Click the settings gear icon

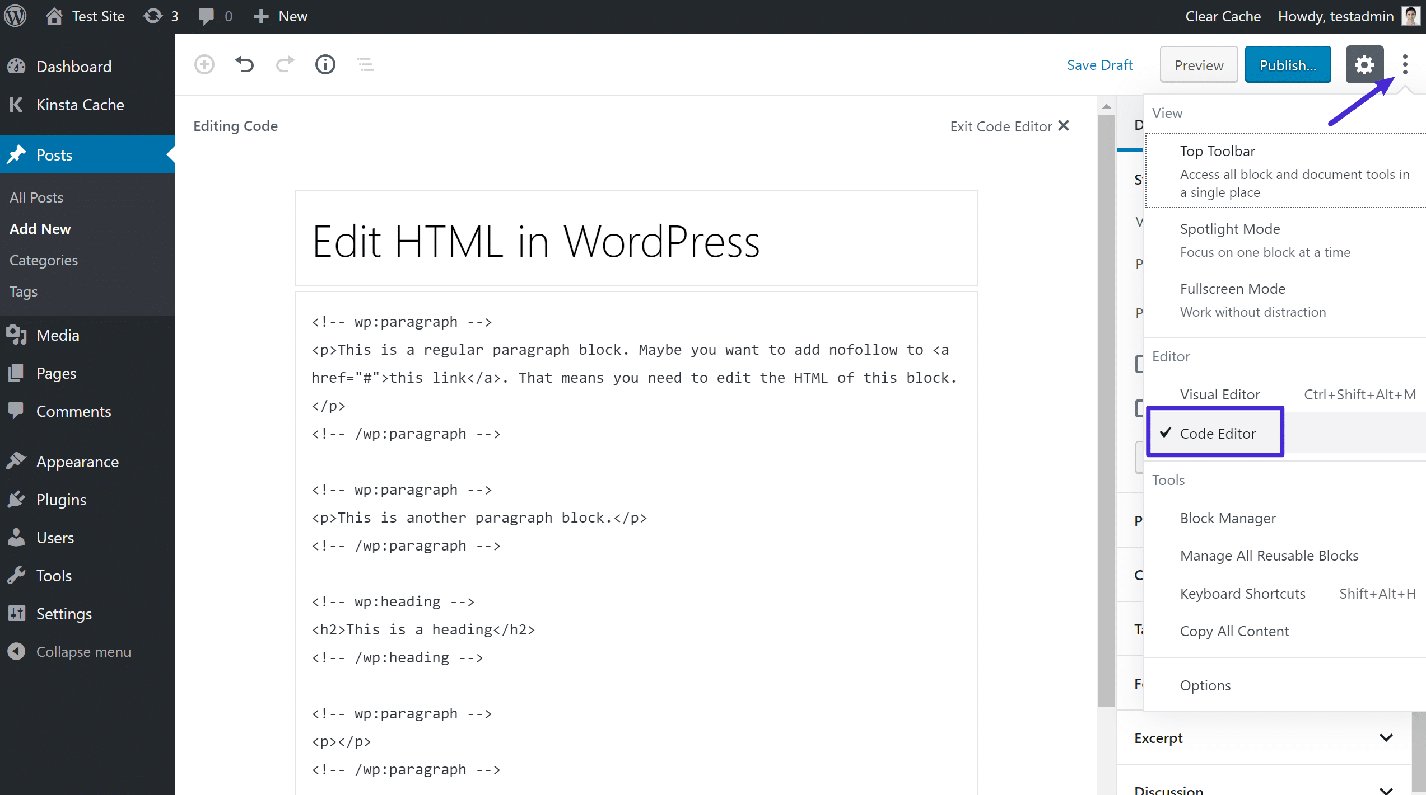(1364, 64)
